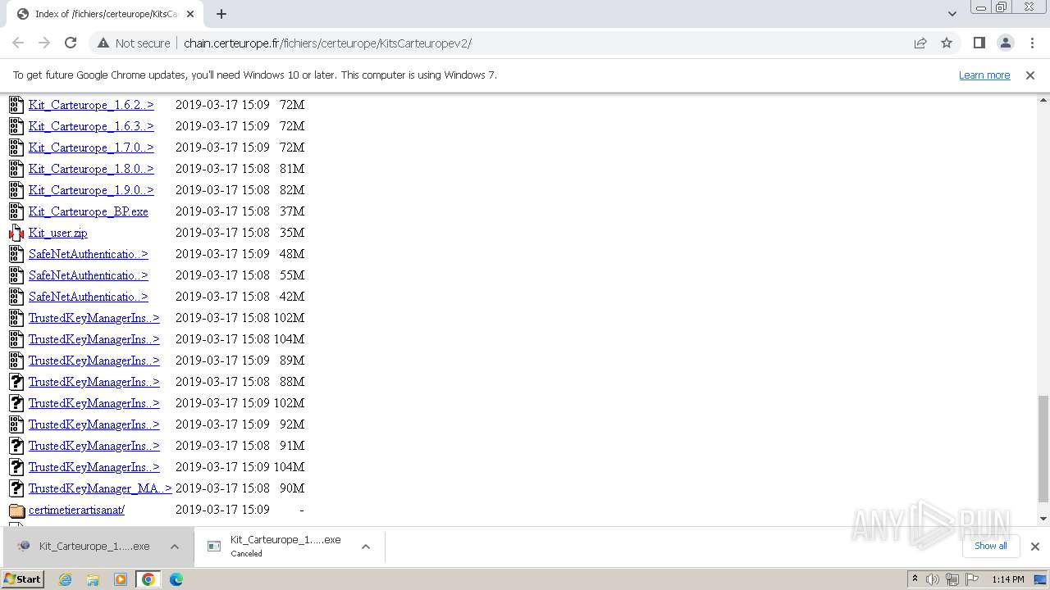The height and width of the screenshot is (590, 1050).
Task: Download Kit_Carteurope_BP.exe
Action: 89,211
